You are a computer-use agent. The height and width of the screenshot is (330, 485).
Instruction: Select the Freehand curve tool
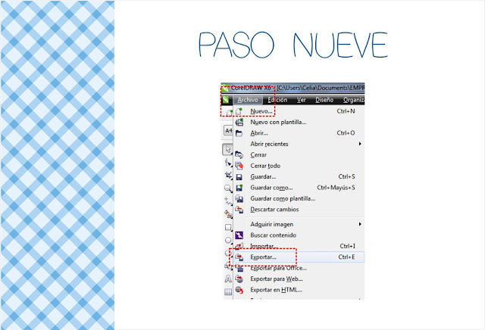(228, 201)
